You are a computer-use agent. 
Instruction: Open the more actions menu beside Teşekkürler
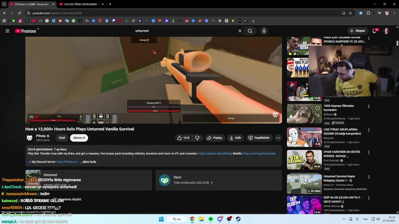coord(278,138)
